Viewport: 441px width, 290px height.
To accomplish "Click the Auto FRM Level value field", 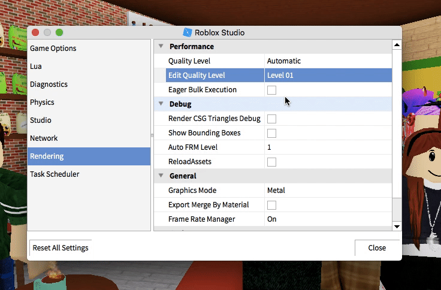I will coord(327,147).
